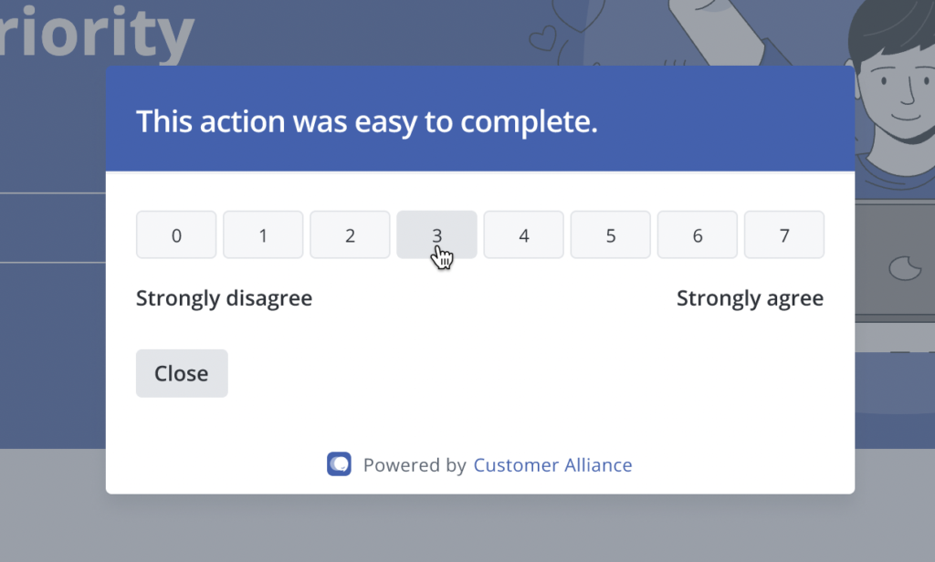Close the survey dialog
This screenshot has height=562, width=935.
182,373
